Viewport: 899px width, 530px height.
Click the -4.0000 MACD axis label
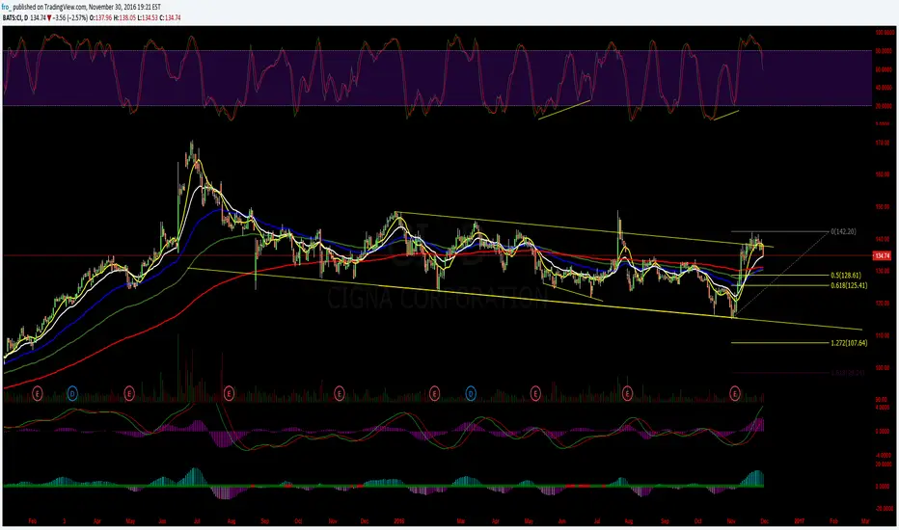pyautogui.click(x=884, y=455)
